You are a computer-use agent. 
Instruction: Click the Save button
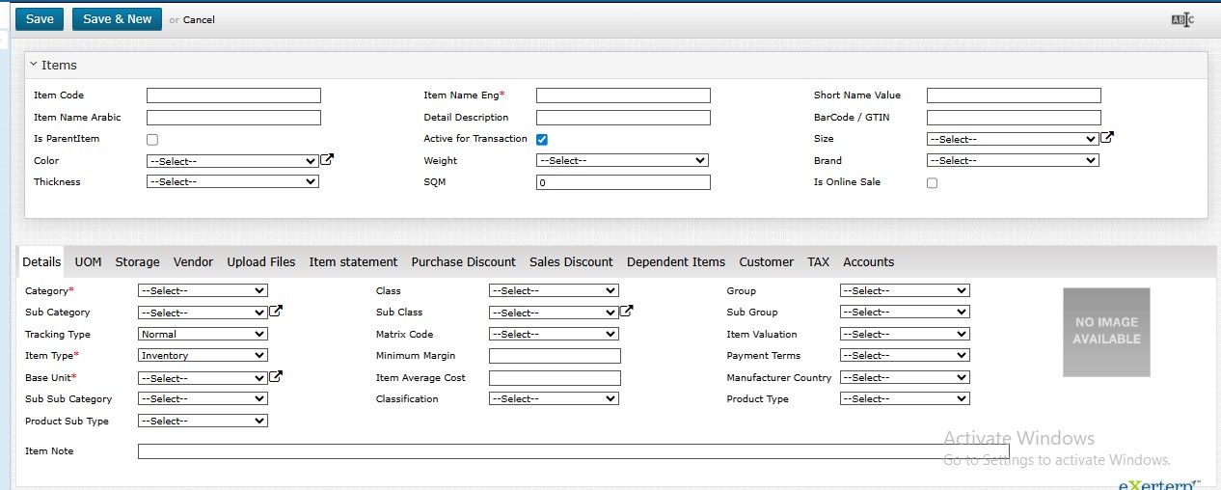(40, 19)
